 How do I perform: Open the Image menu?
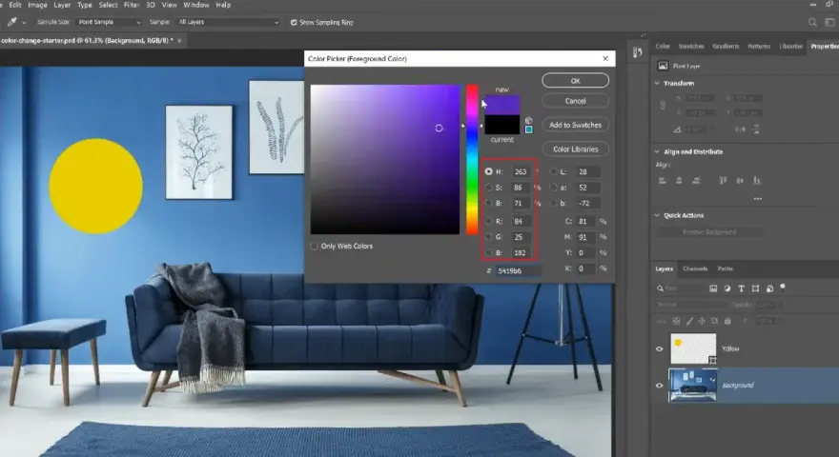[37, 5]
